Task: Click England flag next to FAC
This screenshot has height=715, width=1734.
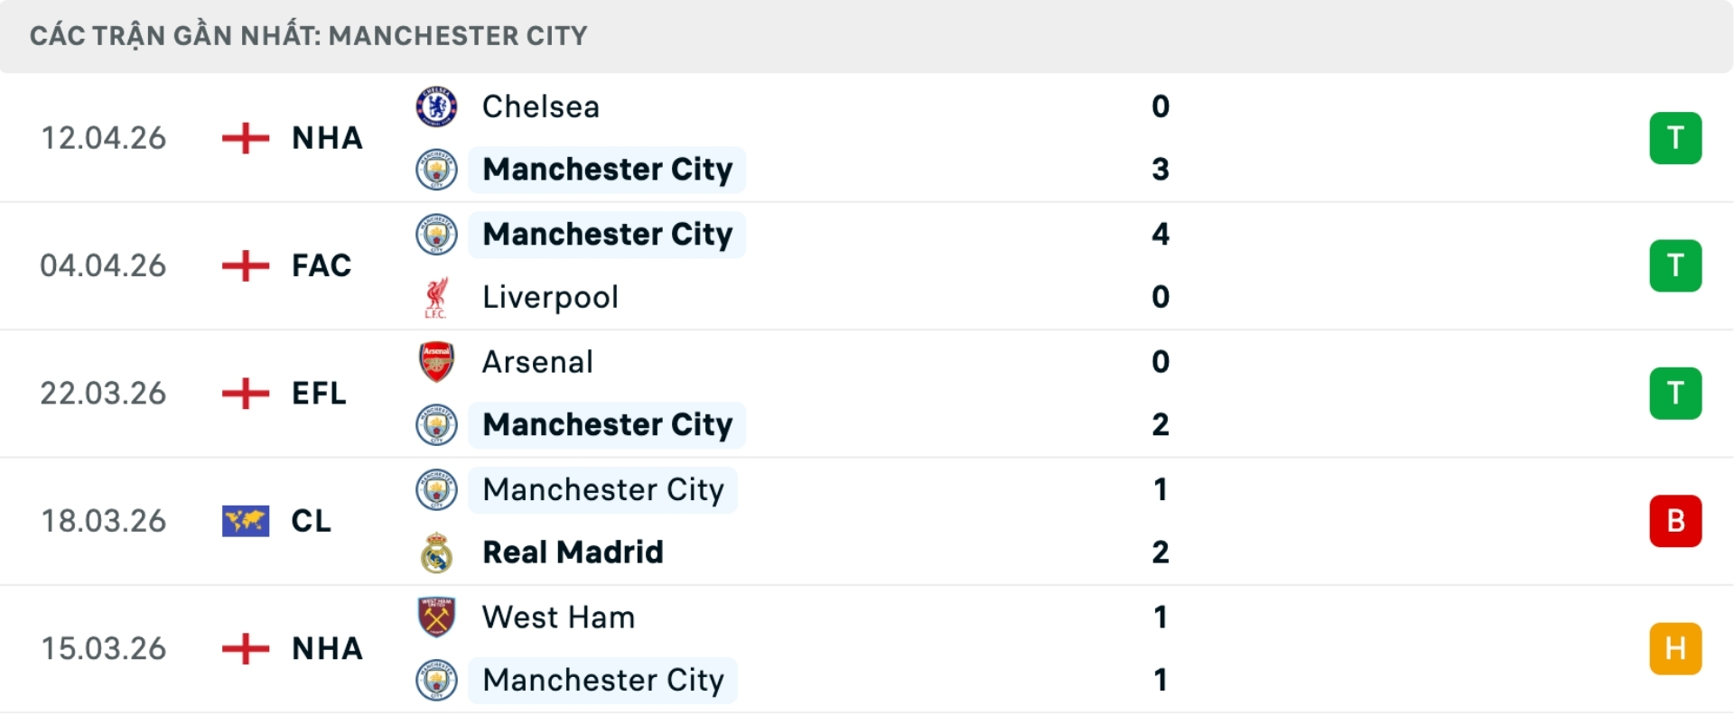Action: click(246, 265)
